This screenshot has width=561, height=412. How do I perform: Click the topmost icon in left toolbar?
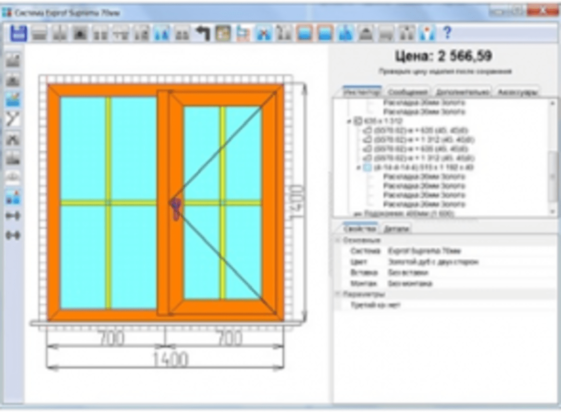click(x=13, y=59)
